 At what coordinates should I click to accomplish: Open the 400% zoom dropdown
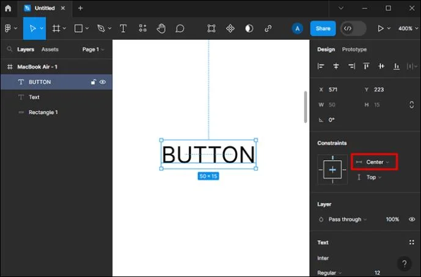(x=408, y=28)
